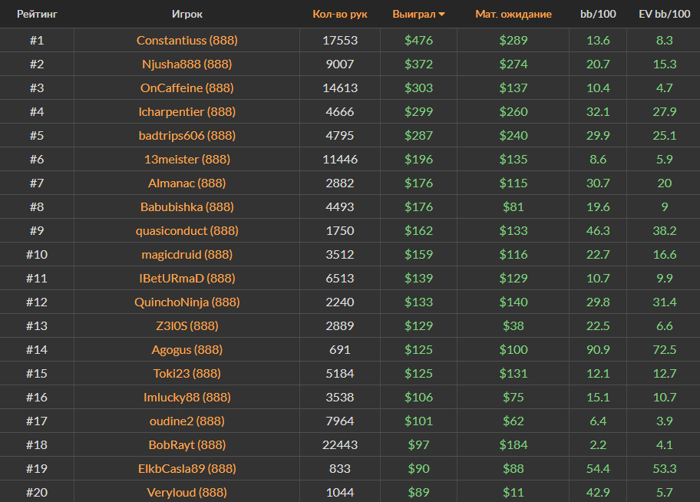Select Babubishka (888) in the ranking
The height and width of the screenshot is (502, 700).
click(x=187, y=206)
